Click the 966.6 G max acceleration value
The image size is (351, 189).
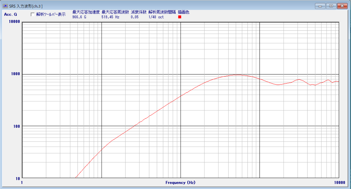click(79, 17)
